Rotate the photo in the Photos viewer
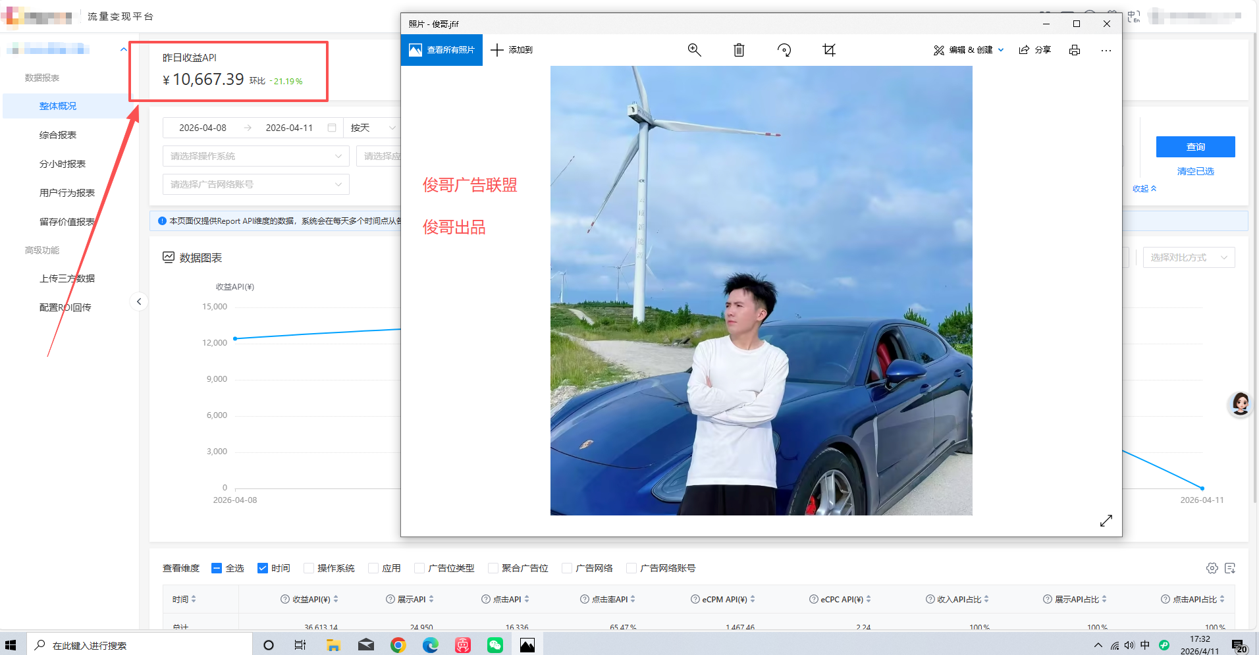 (x=784, y=50)
